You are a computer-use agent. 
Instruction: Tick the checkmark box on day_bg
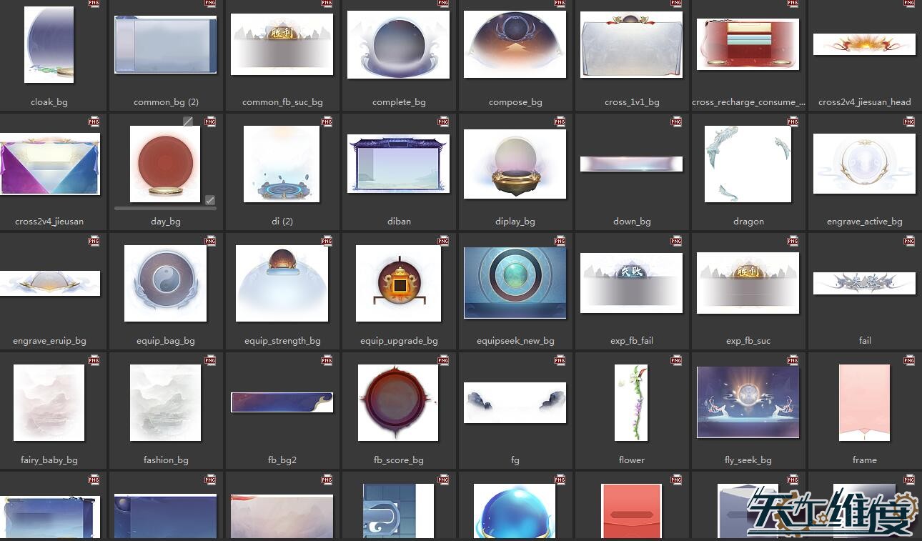(x=209, y=200)
